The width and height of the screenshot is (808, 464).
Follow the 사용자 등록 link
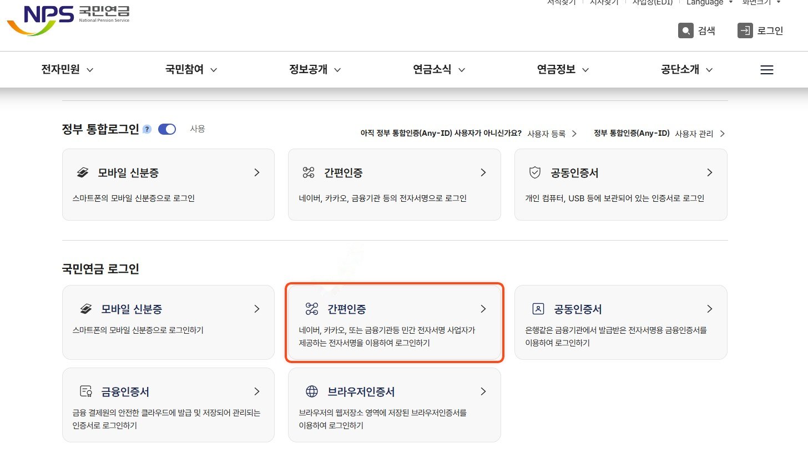tap(552, 134)
